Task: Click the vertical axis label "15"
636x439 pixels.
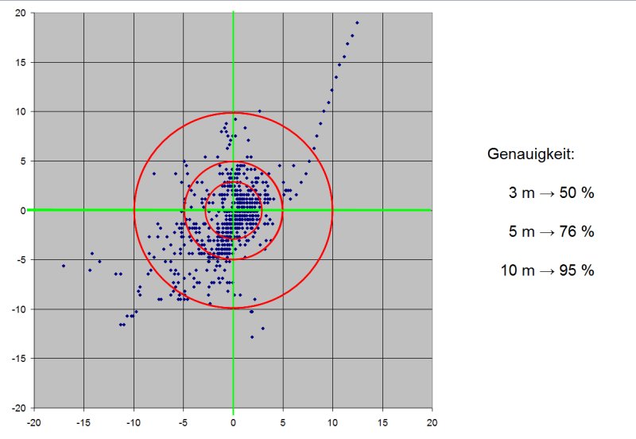Action: point(21,63)
